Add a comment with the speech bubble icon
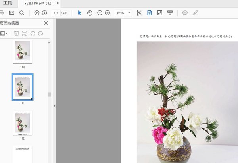Screen dimensions: 238x163 click(x=185, y=13)
